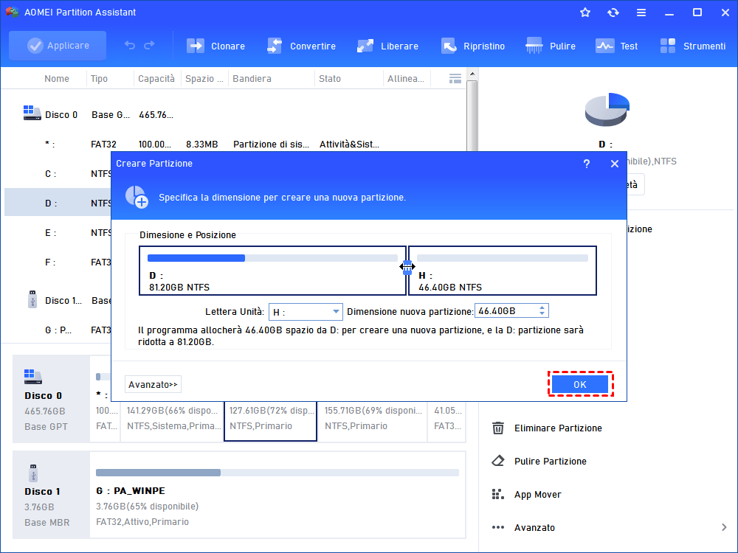This screenshot has width=738, height=553.
Task: Click the partition list scrollbar up arrow
Action: 472,74
